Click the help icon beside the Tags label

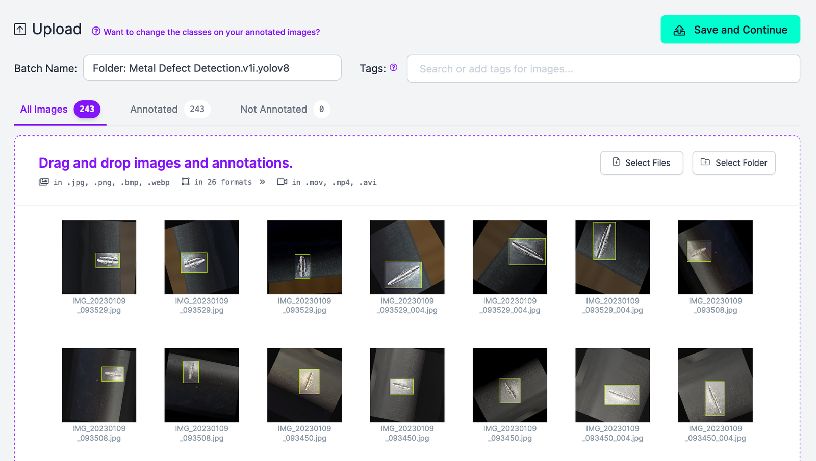(x=393, y=68)
